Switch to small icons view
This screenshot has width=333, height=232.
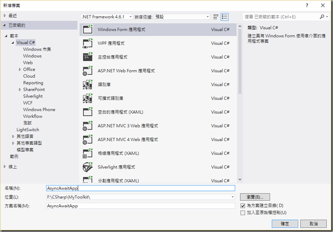click(x=216, y=17)
